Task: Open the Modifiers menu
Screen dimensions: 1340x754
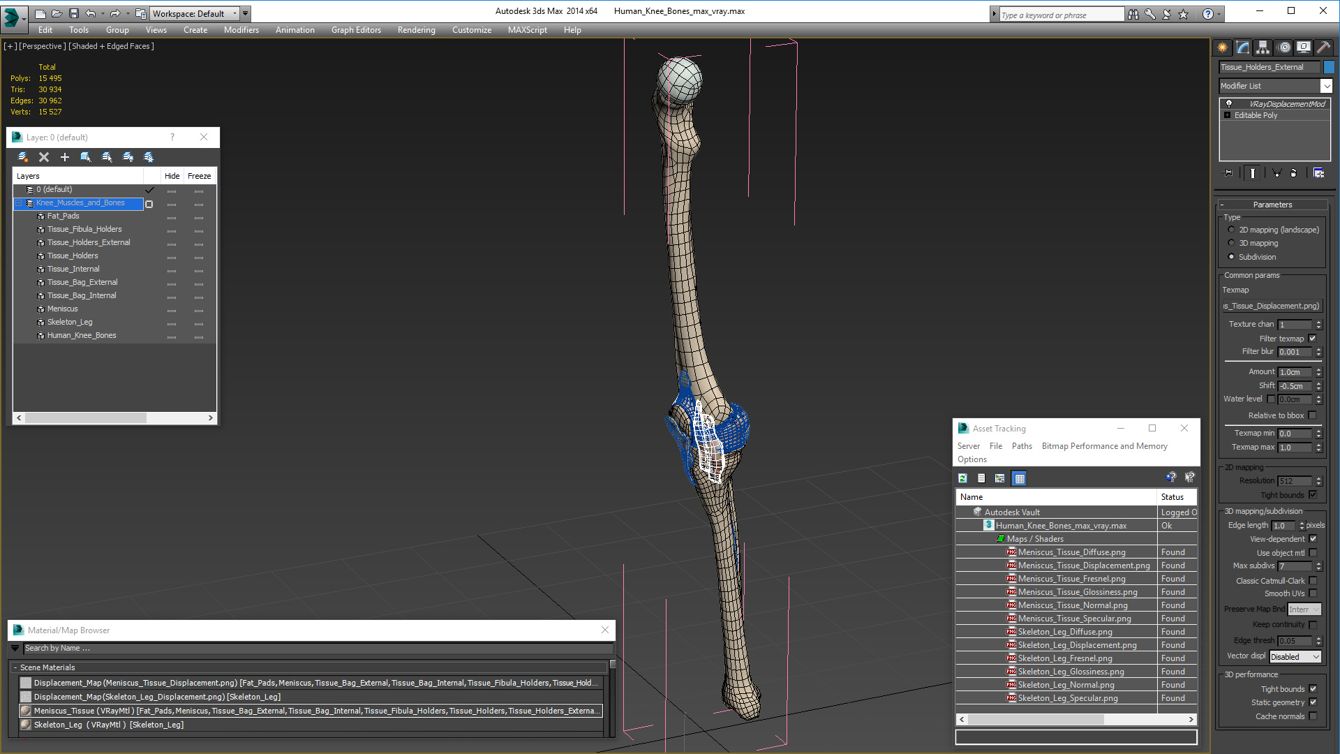Action: [x=241, y=30]
